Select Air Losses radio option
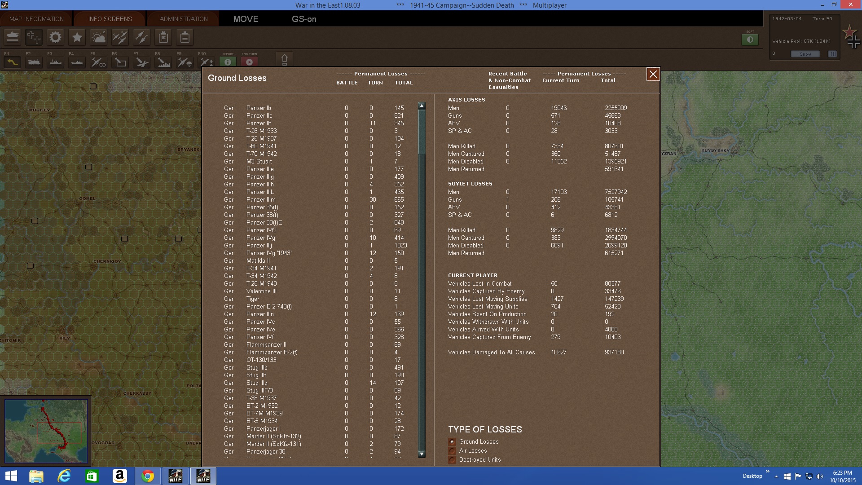 (452, 451)
